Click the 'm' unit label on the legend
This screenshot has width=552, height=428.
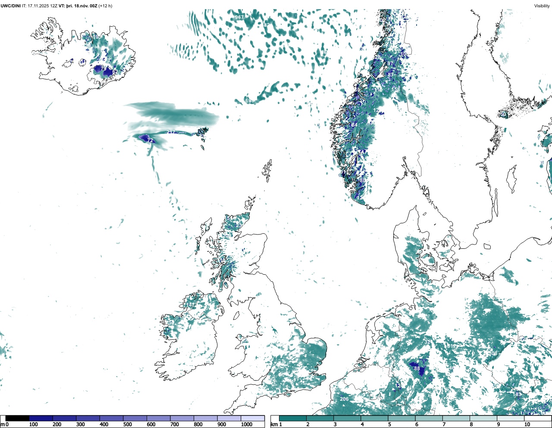point(2,425)
